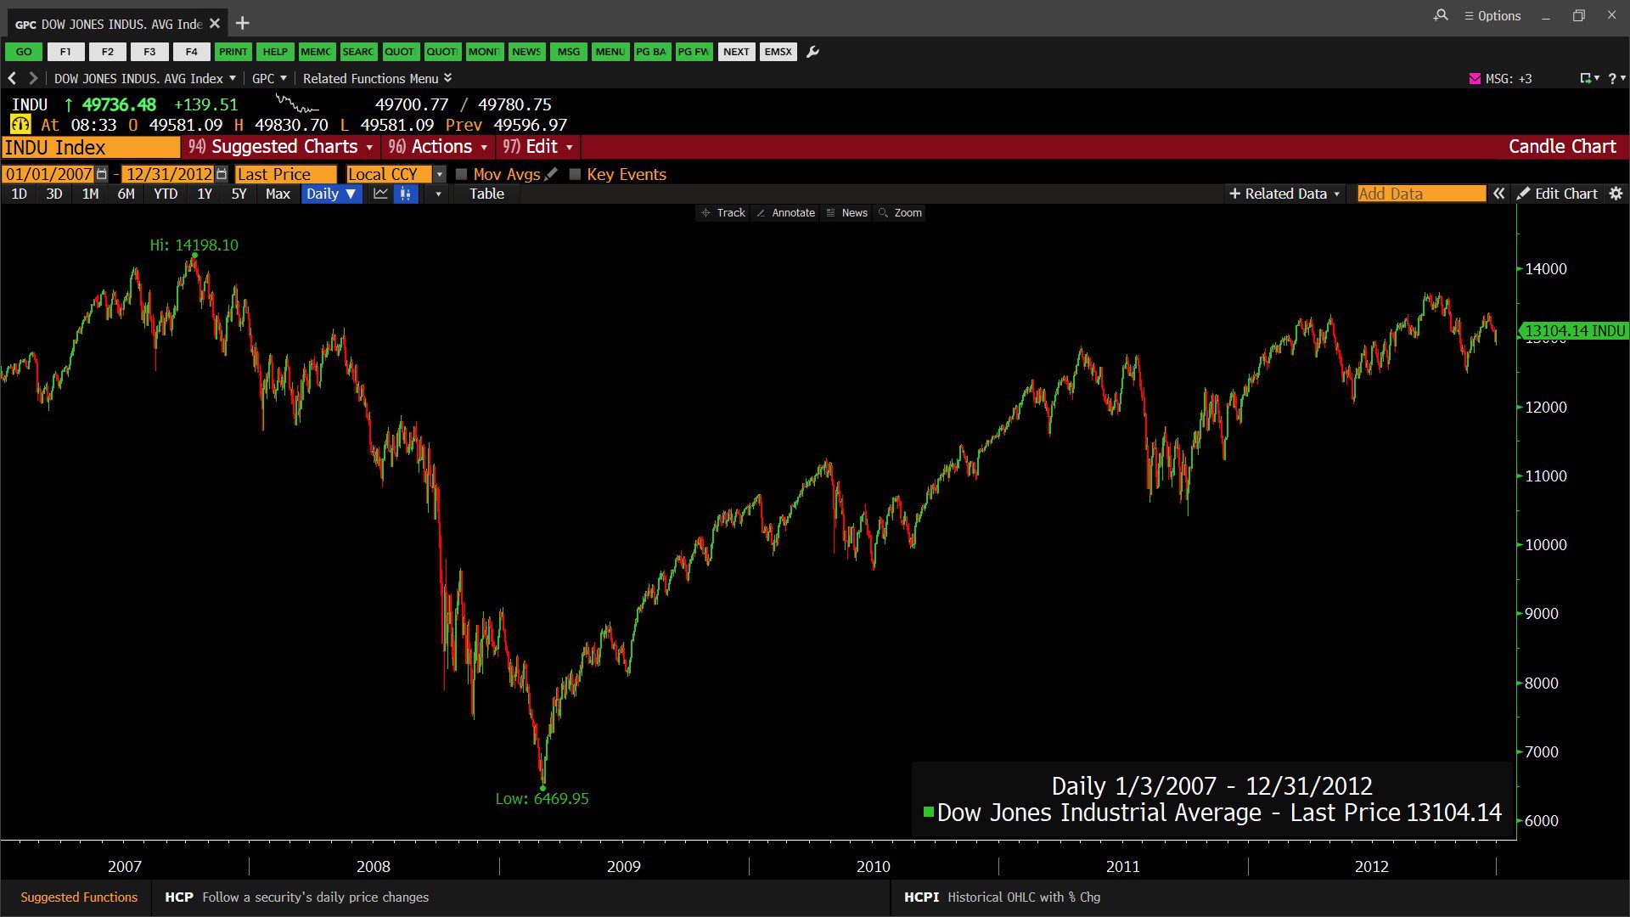This screenshot has height=917, width=1630.
Task: Set range to 1D
Action: click(x=19, y=194)
